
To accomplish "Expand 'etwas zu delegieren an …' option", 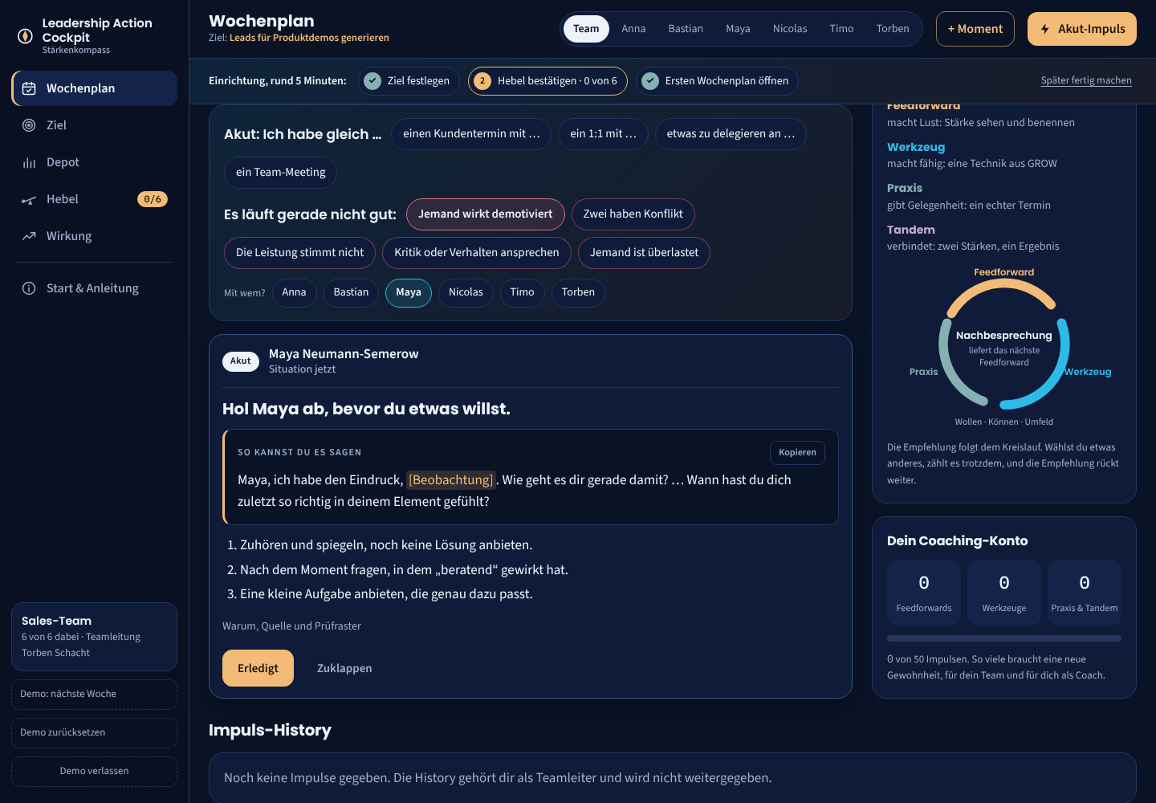I will click(x=731, y=134).
